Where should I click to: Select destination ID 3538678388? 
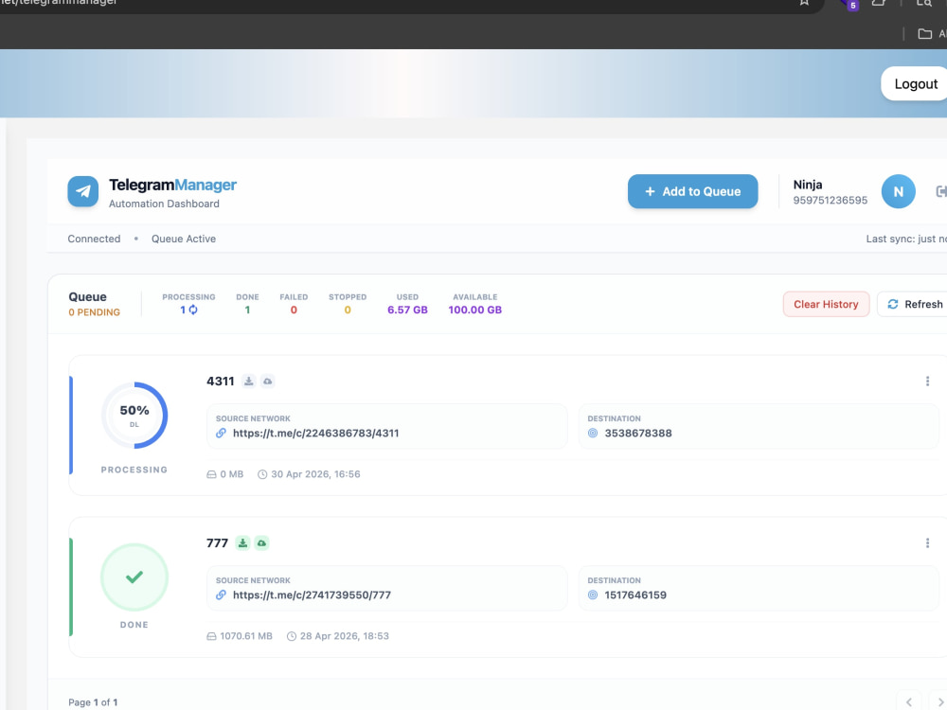point(637,433)
